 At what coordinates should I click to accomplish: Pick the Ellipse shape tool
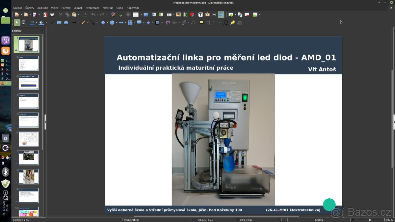(66, 23)
